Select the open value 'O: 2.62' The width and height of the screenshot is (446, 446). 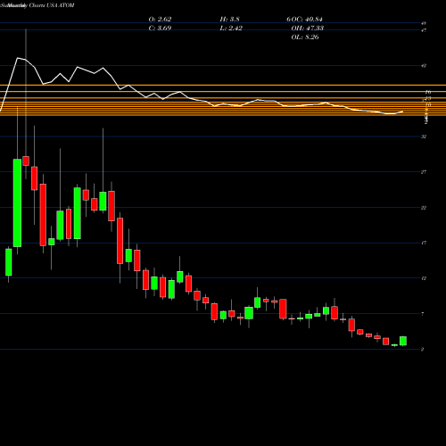coord(160,20)
